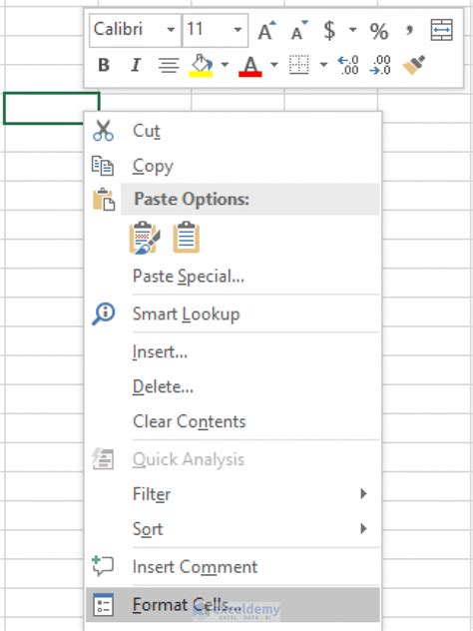
Task: Apply Accounting Number Format dollar icon
Action: coord(329,30)
